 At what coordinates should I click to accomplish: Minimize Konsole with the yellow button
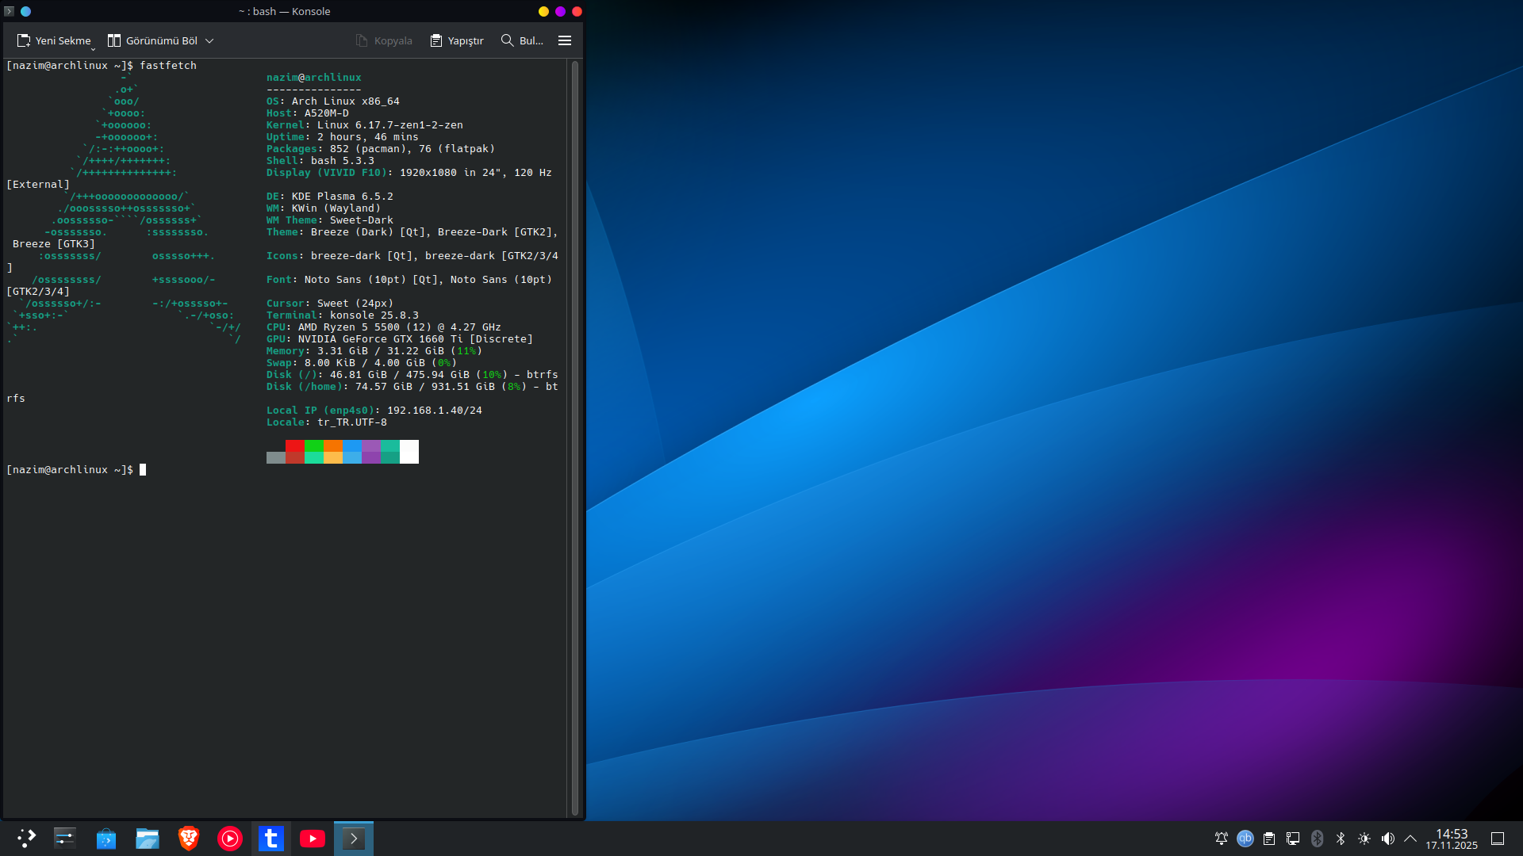[543, 11]
